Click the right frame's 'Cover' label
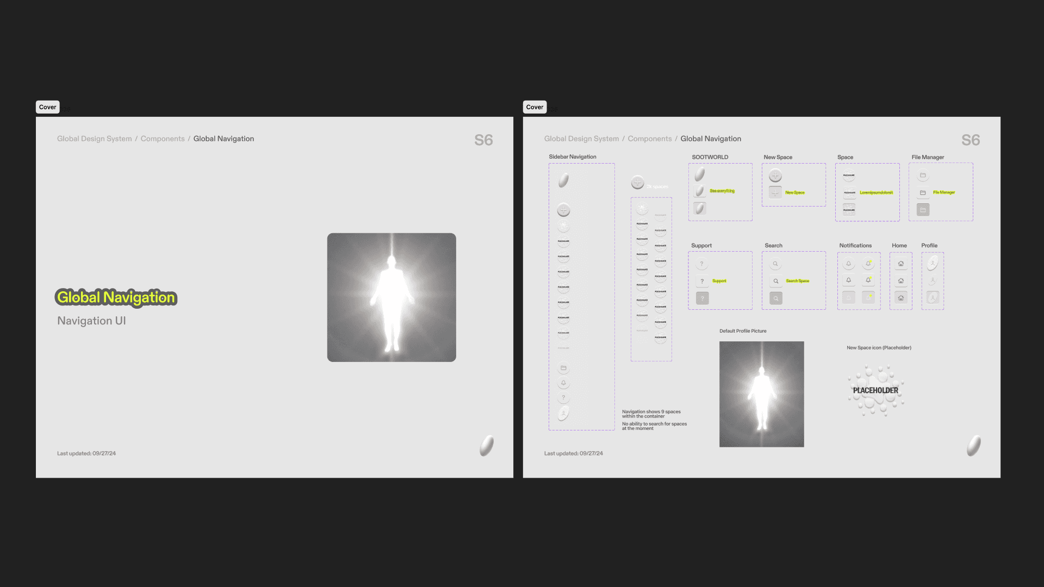This screenshot has width=1044, height=587. tap(535, 107)
